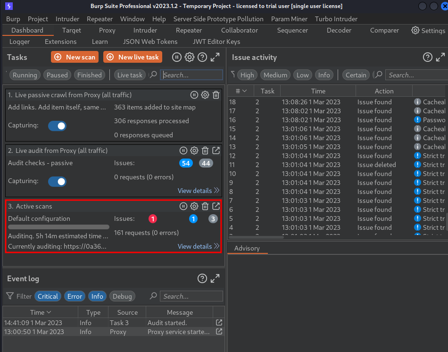448x352 pixels.
Task: Sort Issue activity by # column
Action: click(241, 91)
